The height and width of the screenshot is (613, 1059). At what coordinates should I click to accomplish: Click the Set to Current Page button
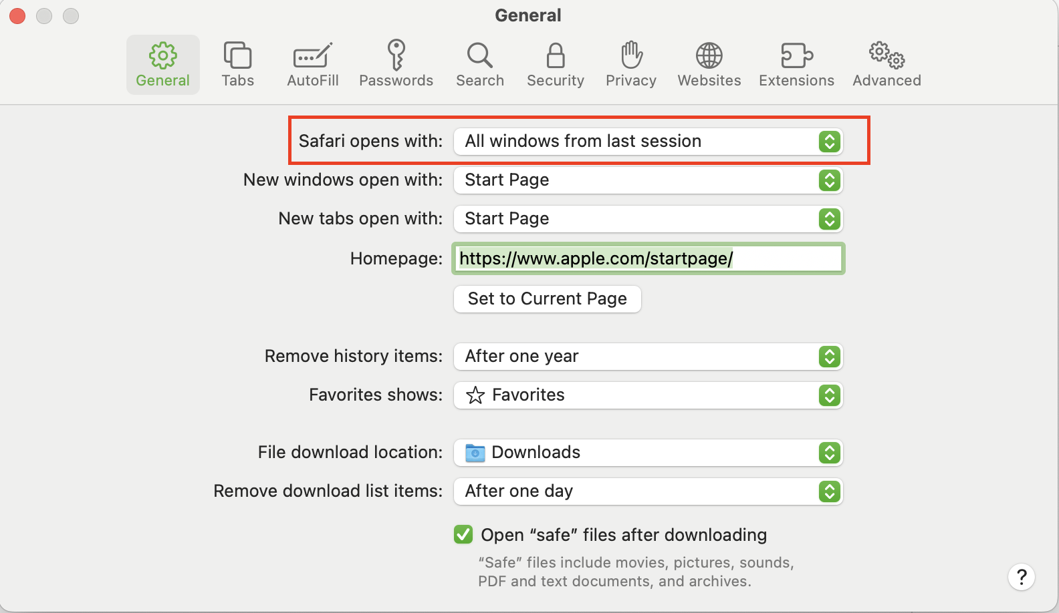pos(547,298)
